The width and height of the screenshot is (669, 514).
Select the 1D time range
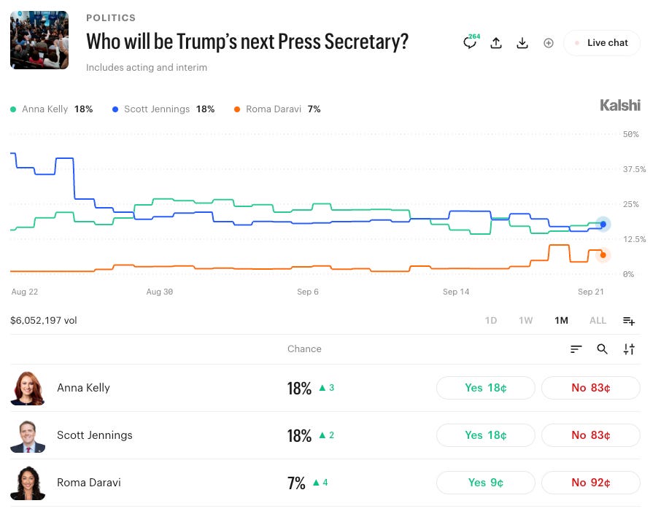coord(491,320)
